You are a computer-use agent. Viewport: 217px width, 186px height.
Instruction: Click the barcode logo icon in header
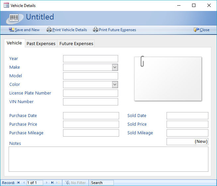pos(14,18)
